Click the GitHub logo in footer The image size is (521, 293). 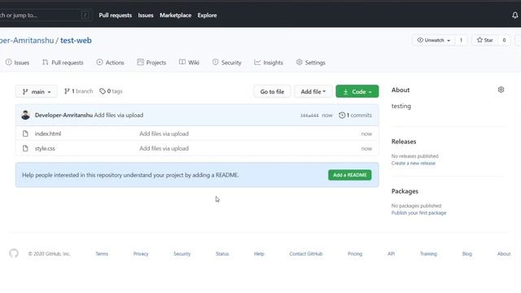[x=14, y=253]
